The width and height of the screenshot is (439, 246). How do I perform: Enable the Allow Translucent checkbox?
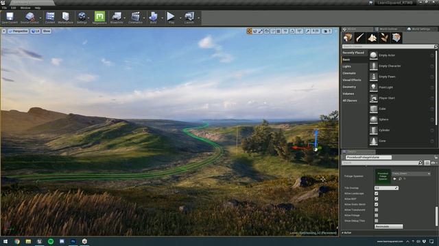point(377,210)
